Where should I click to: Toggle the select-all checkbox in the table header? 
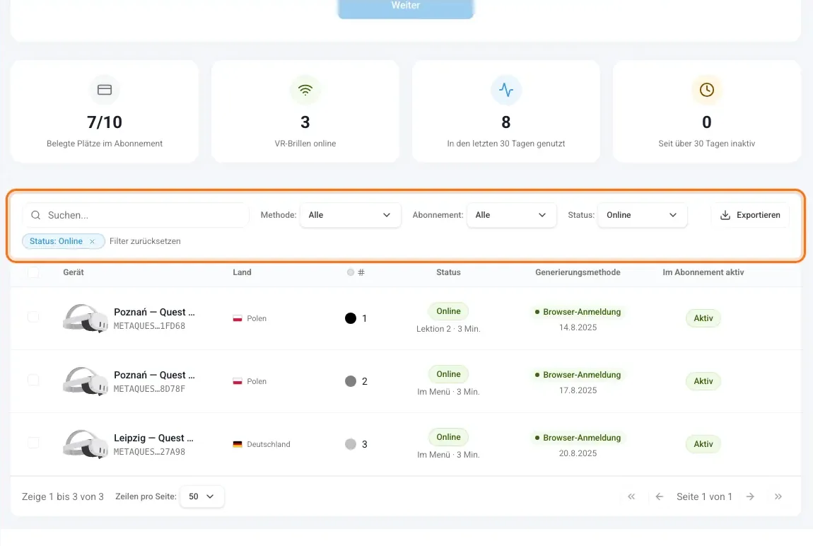(x=33, y=272)
